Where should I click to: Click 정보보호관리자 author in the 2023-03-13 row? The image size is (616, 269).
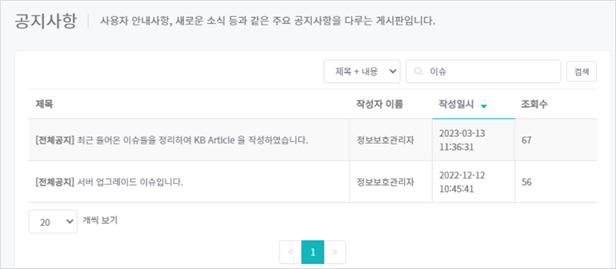[x=385, y=140]
